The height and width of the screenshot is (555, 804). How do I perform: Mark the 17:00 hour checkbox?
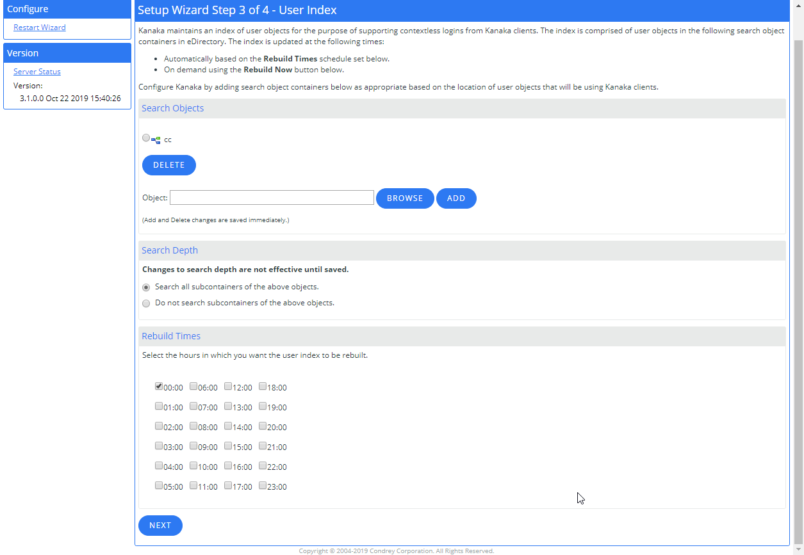228,485
